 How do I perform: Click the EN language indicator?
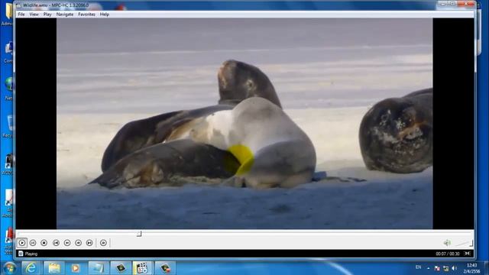pyautogui.click(x=418, y=267)
